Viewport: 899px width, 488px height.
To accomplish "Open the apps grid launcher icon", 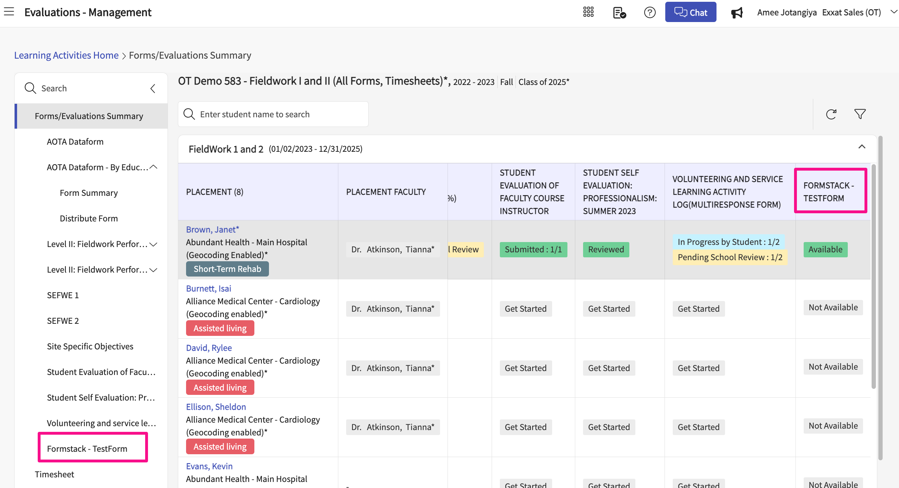I will tap(588, 12).
